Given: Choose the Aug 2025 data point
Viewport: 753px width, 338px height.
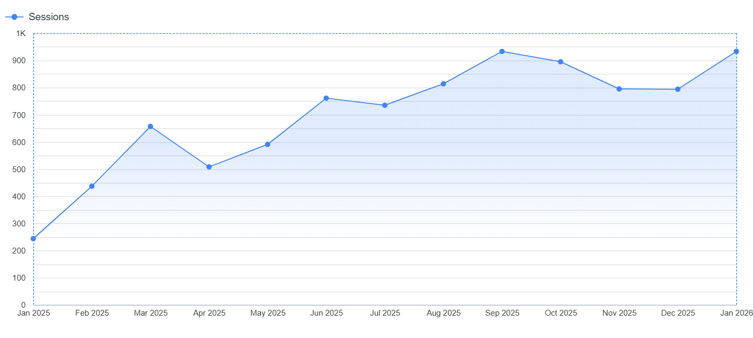Looking at the screenshot, I should pos(443,84).
